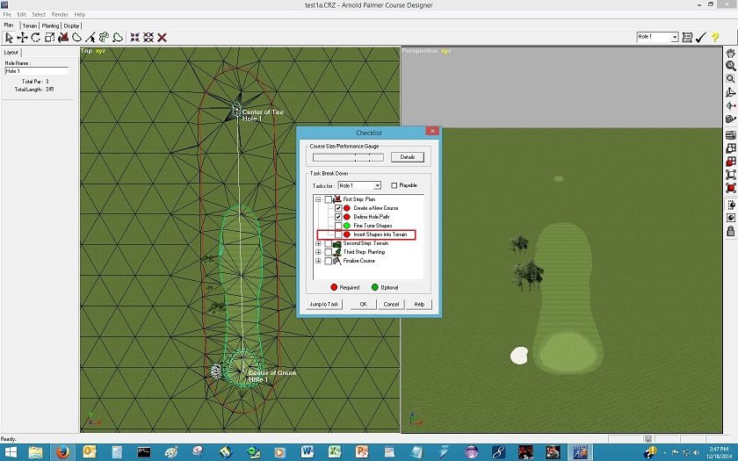Click the green-red arrow dolly view icon
Image resolution: width=738 pixels, height=461 pixels.
pos(730,106)
